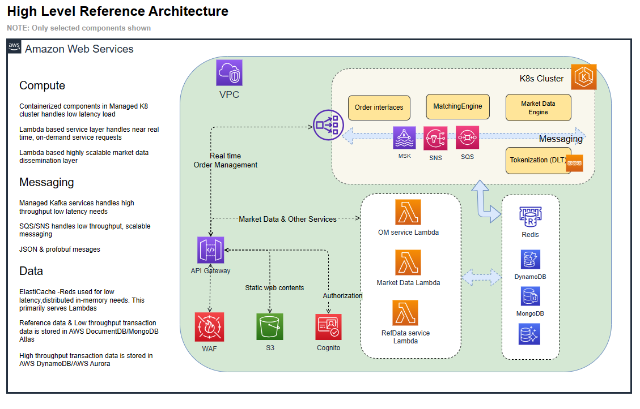The height and width of the screenshot is (409, 640).
Task: Select the Market Data Engine box
Action: 539,107
